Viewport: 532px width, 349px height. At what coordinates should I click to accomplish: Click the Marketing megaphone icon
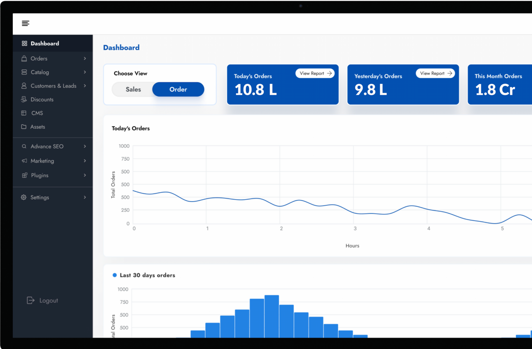point(24,161)
